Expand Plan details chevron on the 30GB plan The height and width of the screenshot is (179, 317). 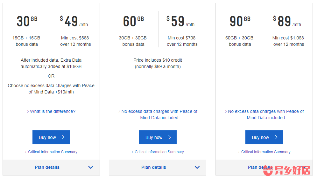[x=91, y=167]
